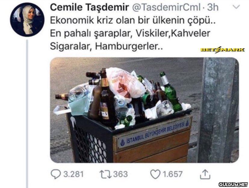Open the @TasdemirCml handle link
The height and width of the screenshot is (188, 249).
click(x=166, y=7)
